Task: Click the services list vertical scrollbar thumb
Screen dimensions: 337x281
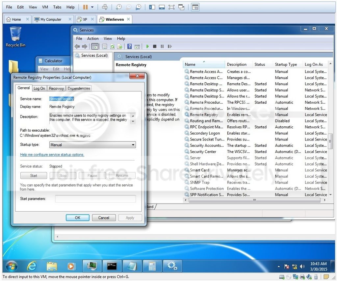Action: pyautogui.click(x=330, y=141)
